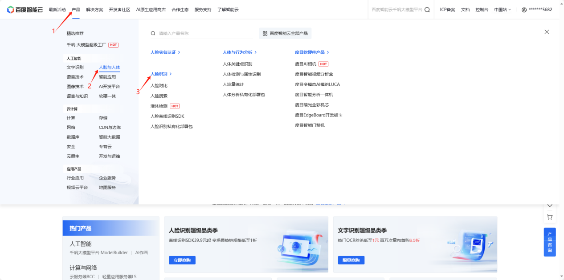Screen dimensions: 564x280
Task: Open 活体检测 product link
Action: click(x=159, y=106)
